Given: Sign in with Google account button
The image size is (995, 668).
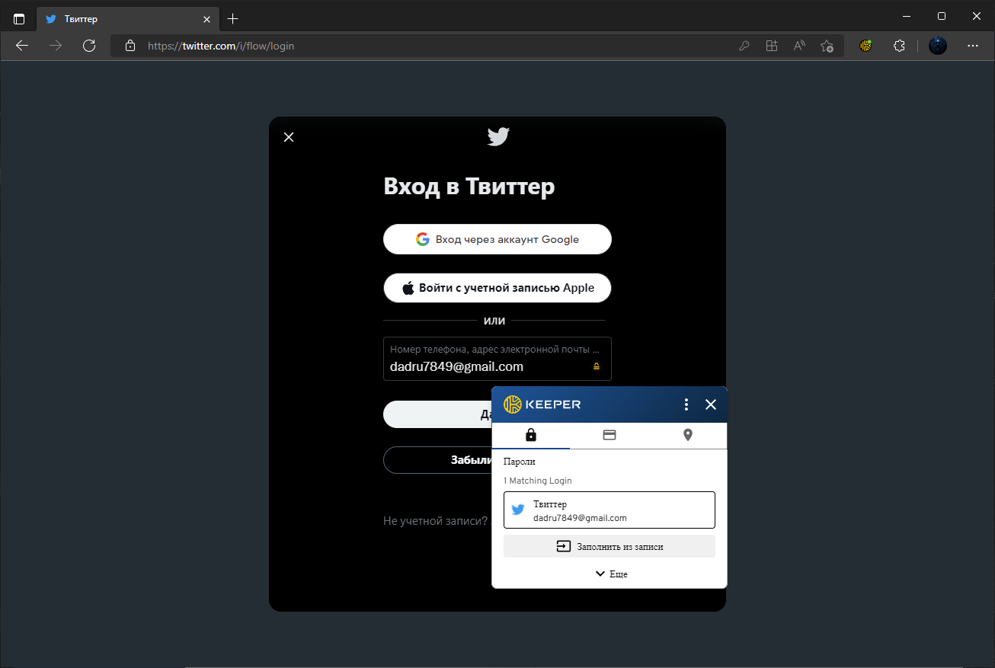Looking at the screenshot, I should click(x=497, y=239).
